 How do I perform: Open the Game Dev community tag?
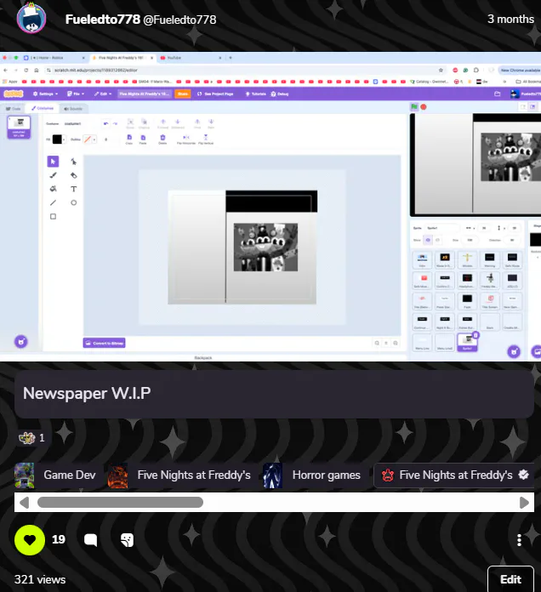[x=55, y=475]
